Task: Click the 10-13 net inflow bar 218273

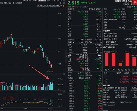Action: coord(127,60)
